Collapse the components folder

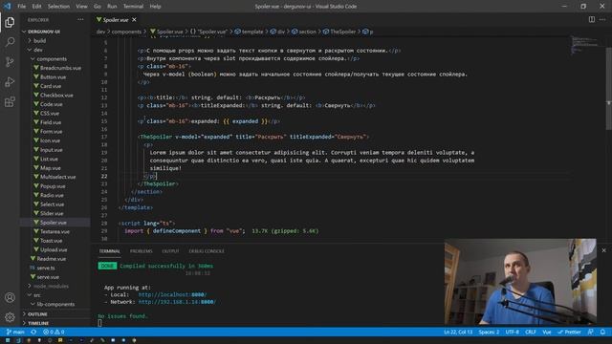(52, 59)
